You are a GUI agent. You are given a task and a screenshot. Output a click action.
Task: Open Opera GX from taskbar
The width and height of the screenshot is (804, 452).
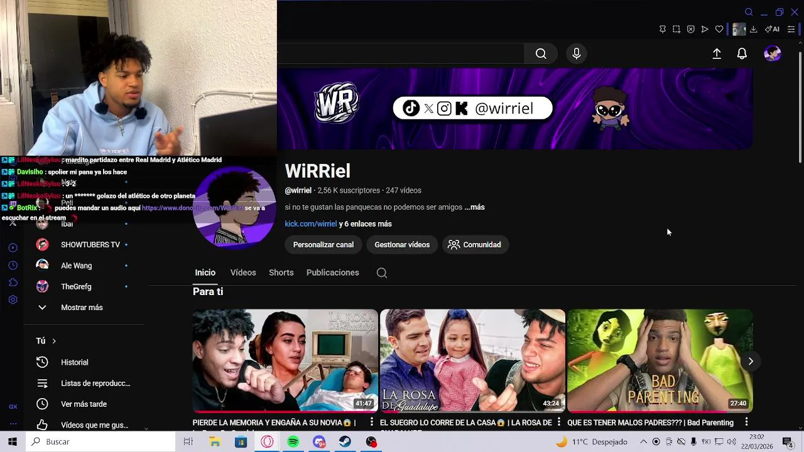click(268, 442)
